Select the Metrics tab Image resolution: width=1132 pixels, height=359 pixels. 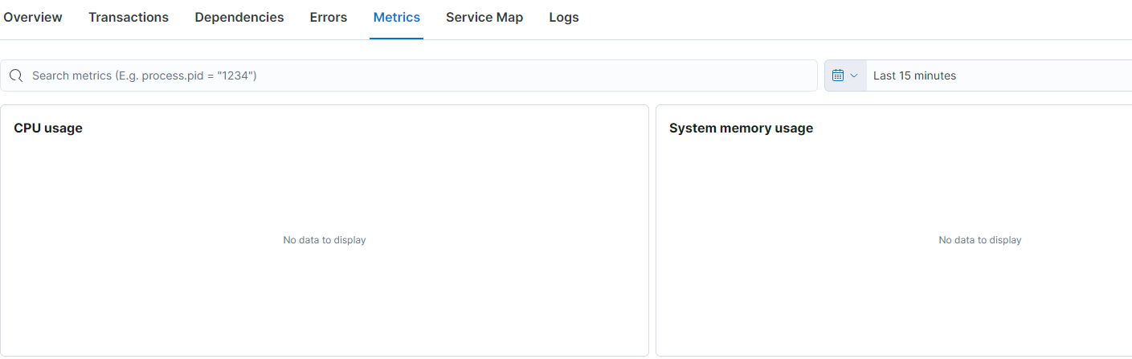397,17
